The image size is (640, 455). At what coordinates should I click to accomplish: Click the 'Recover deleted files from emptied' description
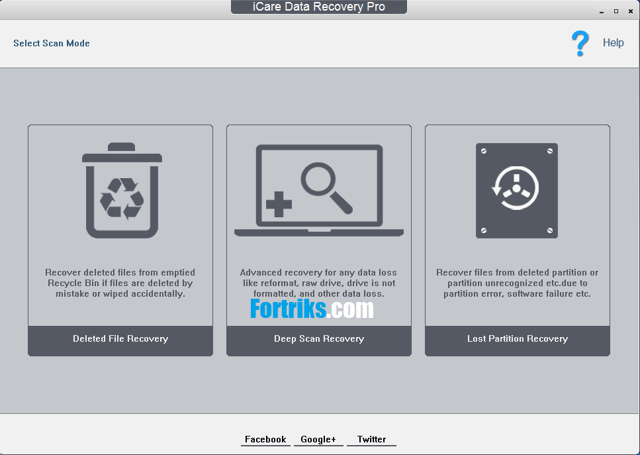click(x=120, y=283)
